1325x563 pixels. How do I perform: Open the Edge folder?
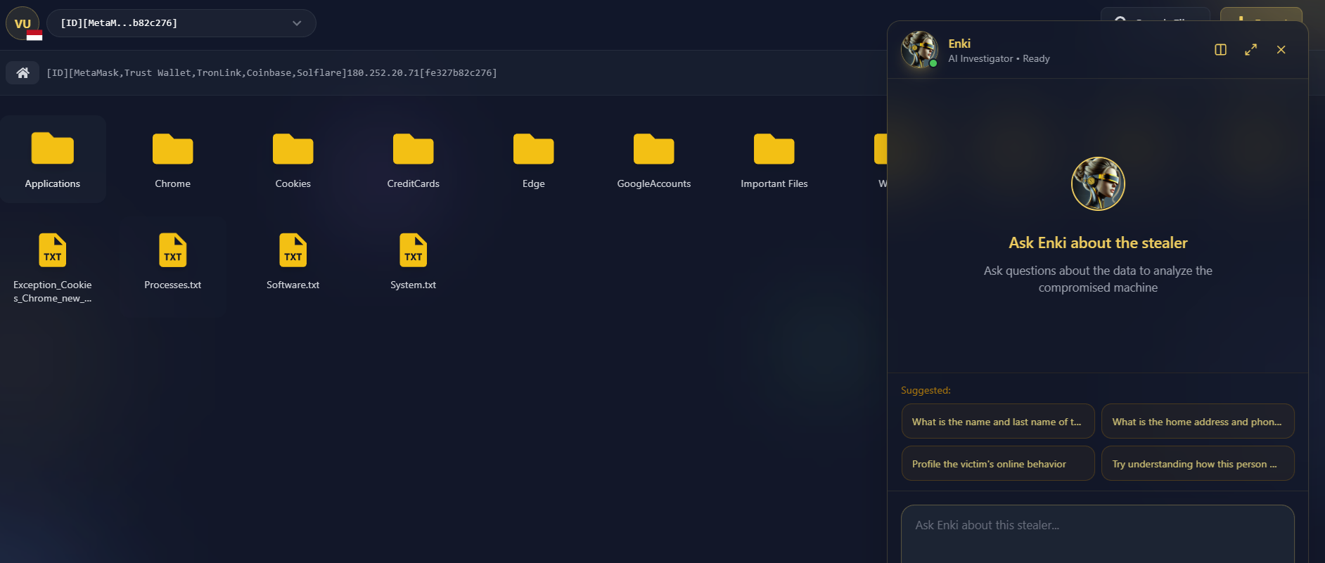(534, 160)
